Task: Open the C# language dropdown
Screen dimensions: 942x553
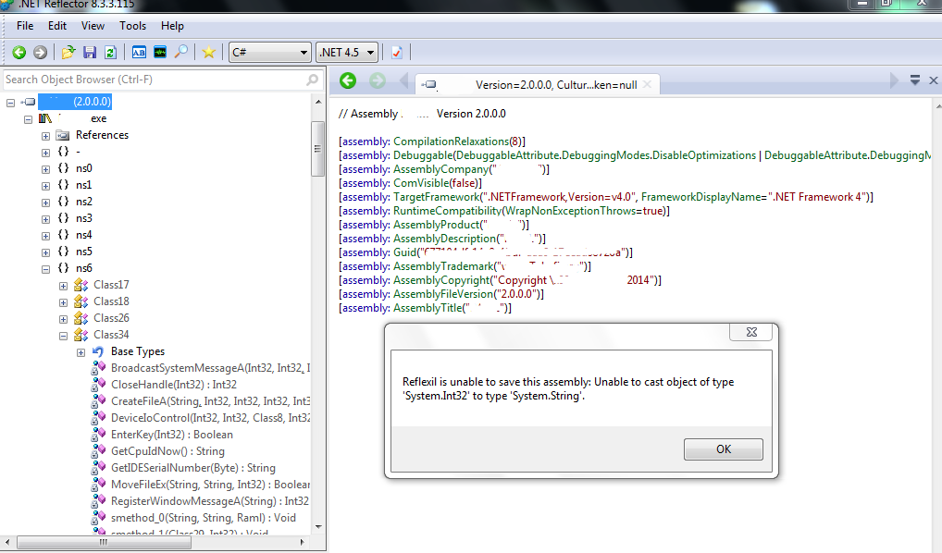Action: click(x=269, y=52)
